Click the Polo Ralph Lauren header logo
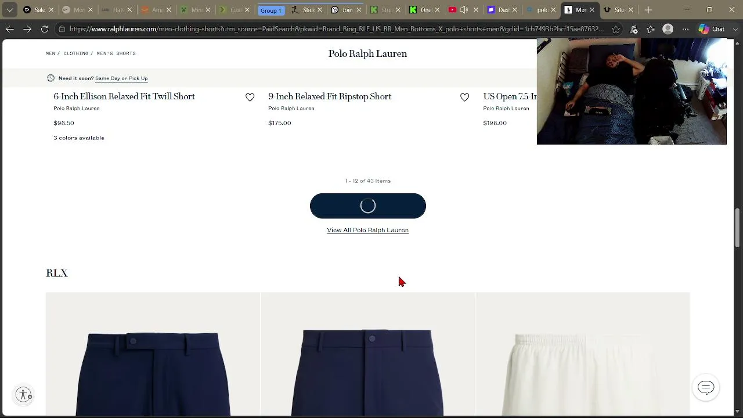Image resolution: width=743 pixels, height=418 pixels. [x=367, y=53]
